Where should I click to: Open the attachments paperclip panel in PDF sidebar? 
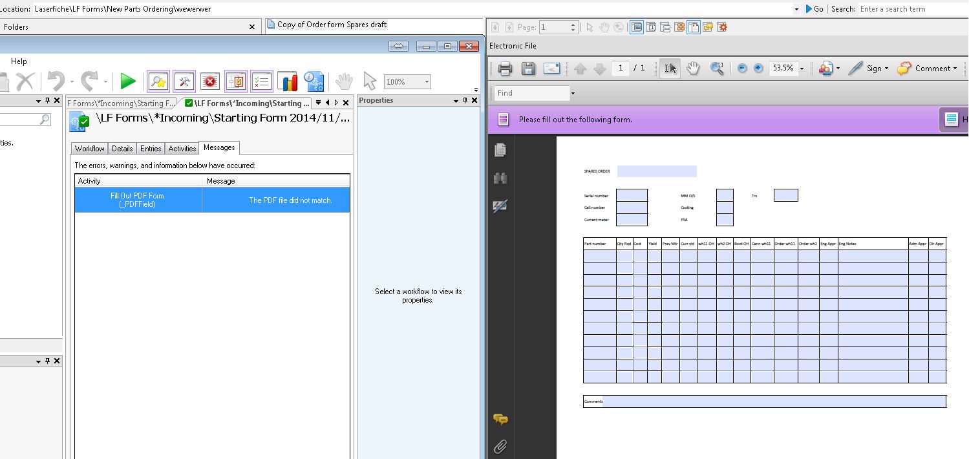500,447
